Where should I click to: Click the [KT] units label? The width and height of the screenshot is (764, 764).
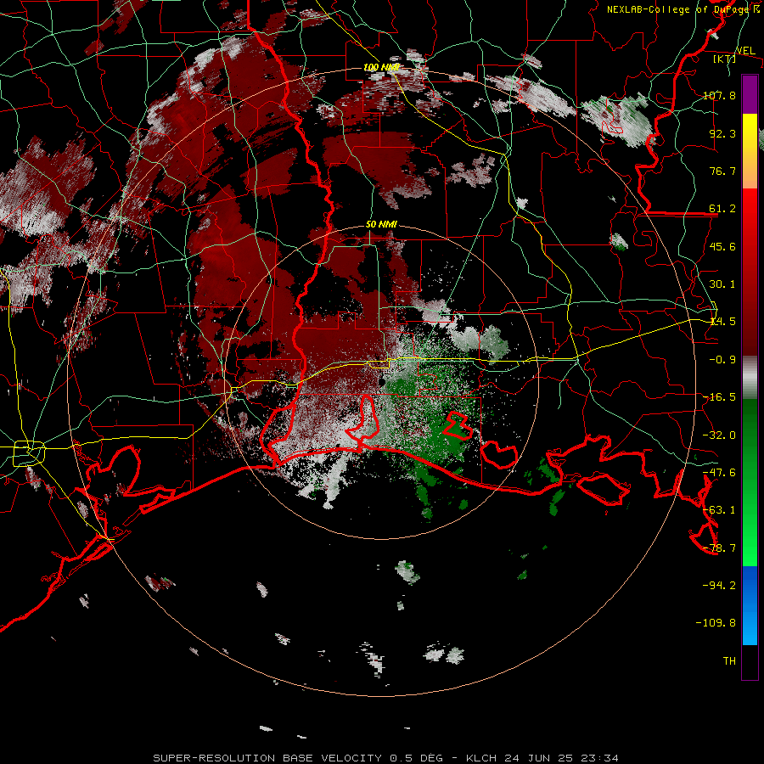click(x=725, y=59)
